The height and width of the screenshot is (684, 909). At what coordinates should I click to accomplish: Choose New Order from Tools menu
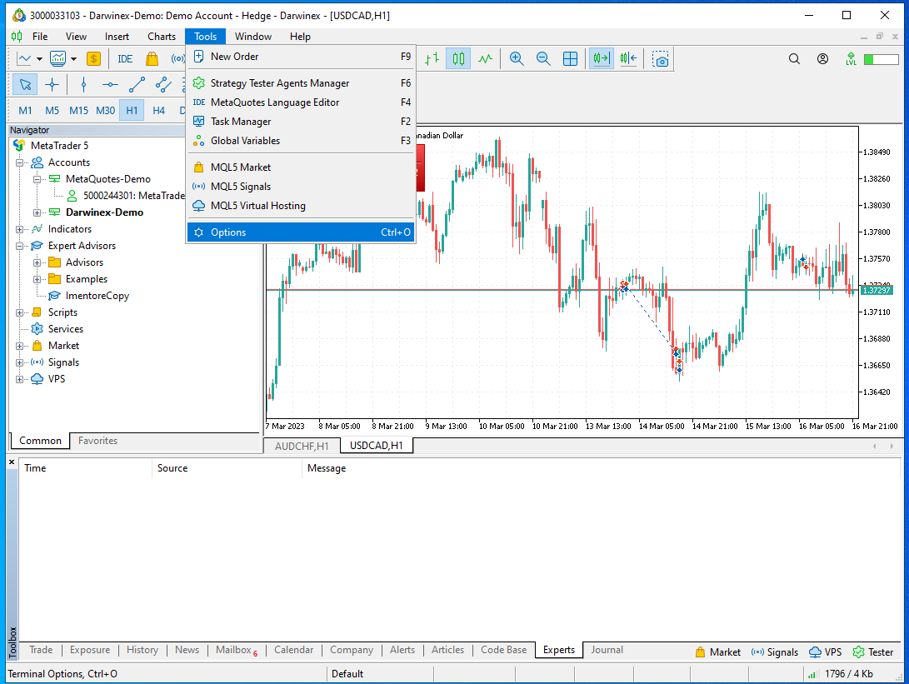click(301, 56)
